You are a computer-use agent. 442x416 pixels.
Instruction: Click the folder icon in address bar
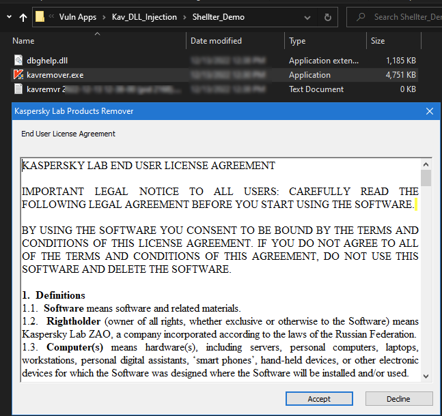40,17
